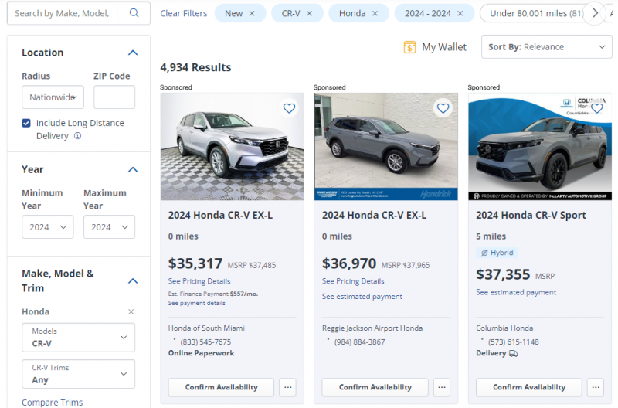The height and width of the screenshot is (408, 618).
Task: Remove the Honda filter chip
Action: [x=375, y=13]
